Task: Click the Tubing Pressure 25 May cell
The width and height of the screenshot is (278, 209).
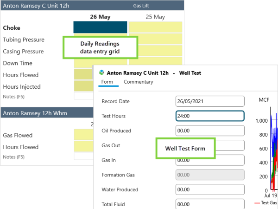Action: pos(156,39)
